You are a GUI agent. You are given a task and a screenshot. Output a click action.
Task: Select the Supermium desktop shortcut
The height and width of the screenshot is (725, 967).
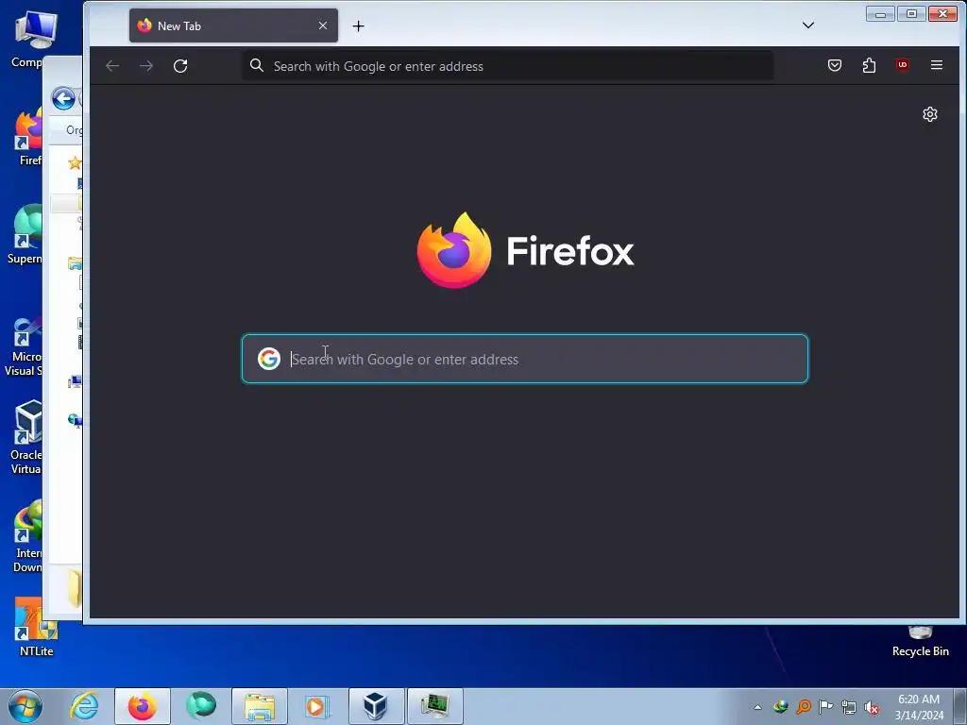click(25, 235)
